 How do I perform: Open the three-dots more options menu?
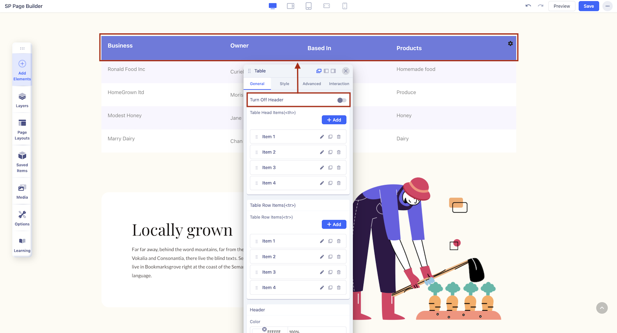point(607,6)
